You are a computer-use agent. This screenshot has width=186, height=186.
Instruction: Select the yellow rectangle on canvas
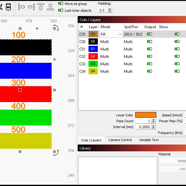click(26, 141)
